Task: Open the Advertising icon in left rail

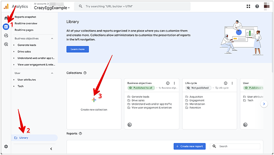Action: 6,44
